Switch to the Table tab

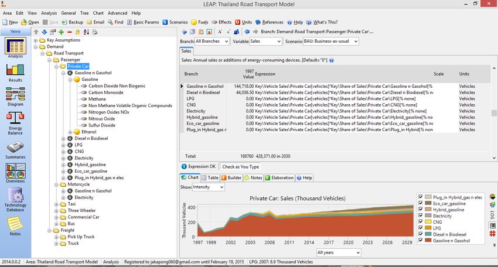point(210,178)
